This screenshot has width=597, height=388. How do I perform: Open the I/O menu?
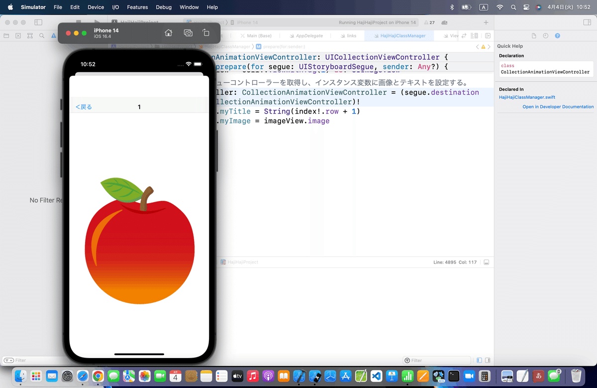[x=116, y=7]
